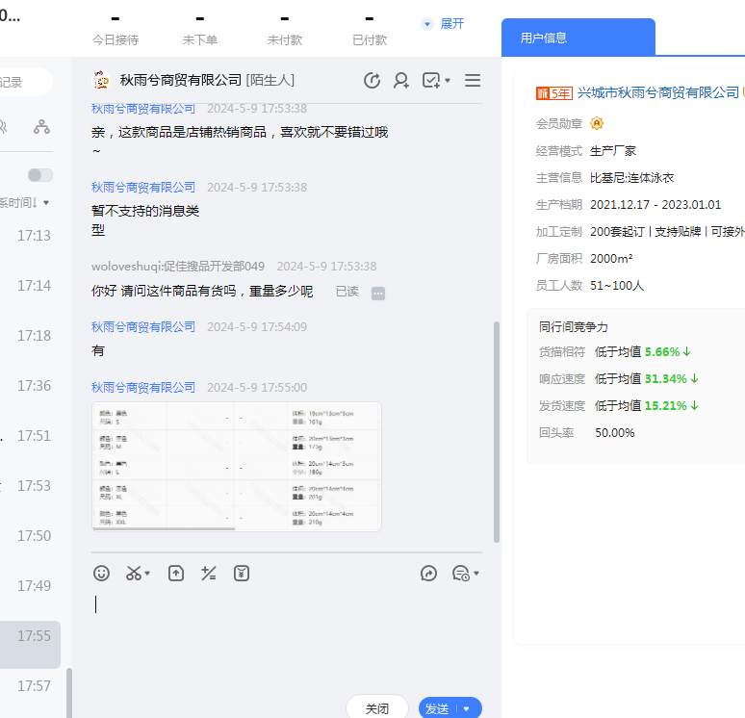Viewport: 745px width, 718px height.
Task: Open the product spec image thumbnail
Action: 237,467
